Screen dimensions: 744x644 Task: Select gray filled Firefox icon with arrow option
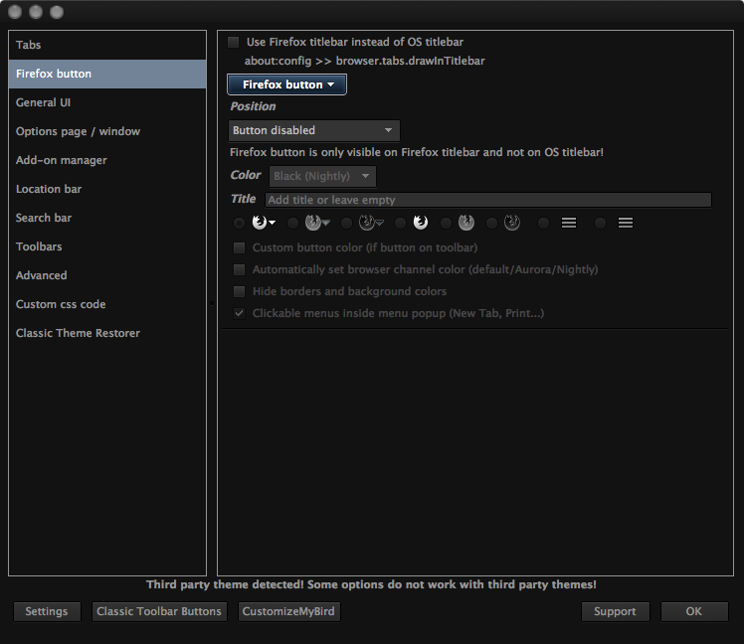pos(292,223)
